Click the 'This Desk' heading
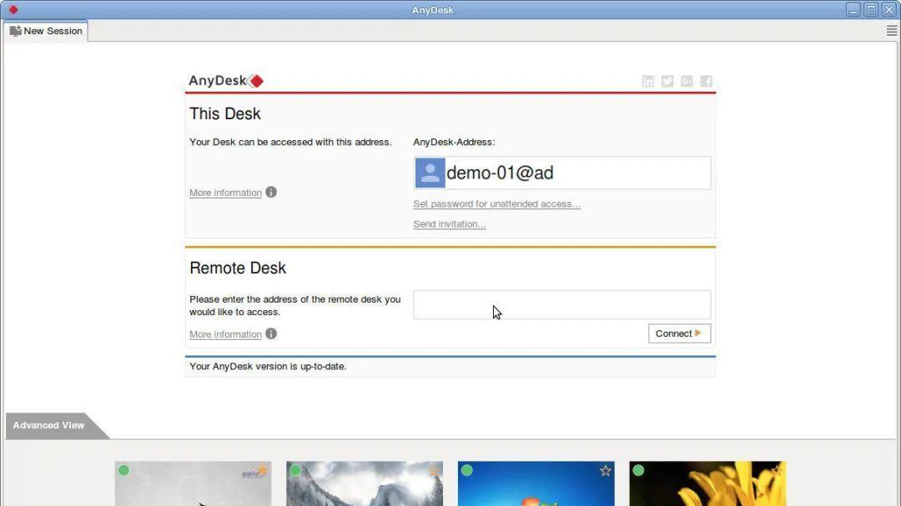This screenshot has height=506, width=901. click(x=224, y=113)
